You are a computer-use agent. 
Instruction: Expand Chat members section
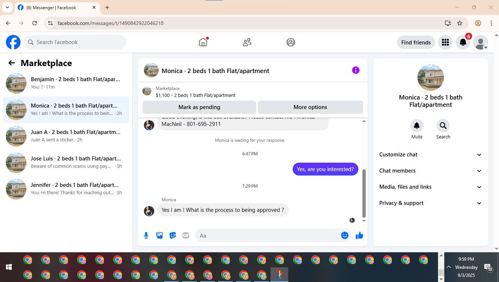(430, 171)
